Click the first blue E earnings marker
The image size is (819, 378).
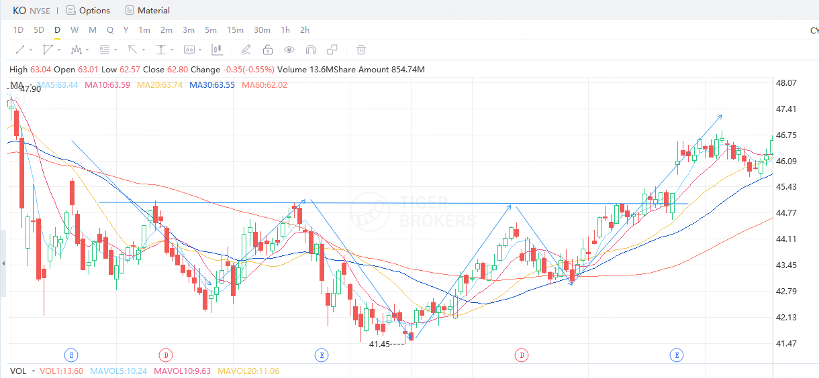point(70,354)
